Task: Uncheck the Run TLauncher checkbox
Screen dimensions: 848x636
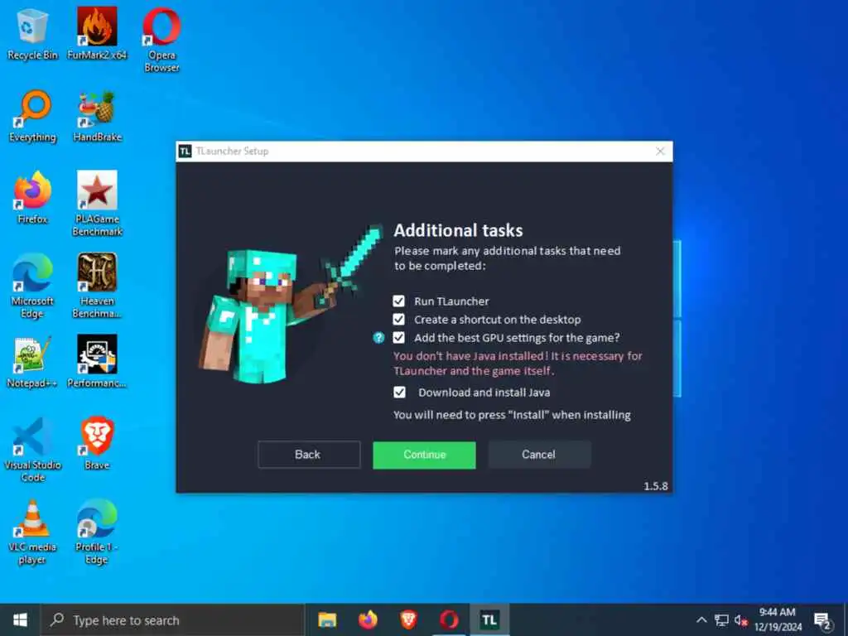Action: 398,301
